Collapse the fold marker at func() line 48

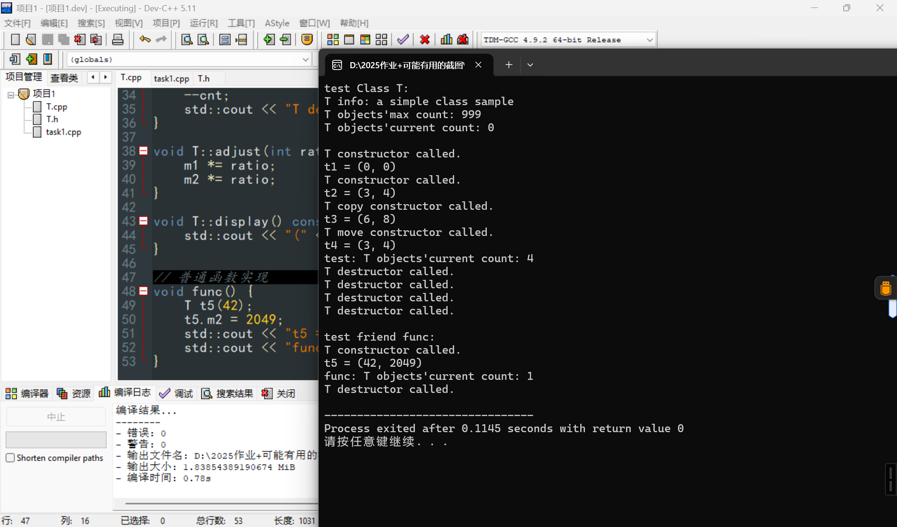[x=144, y=291]
